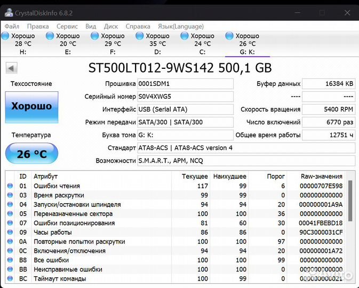Click raw value 000000001A72
The width and height of the screenshot is (359, 288).
[x=321, y=251]
